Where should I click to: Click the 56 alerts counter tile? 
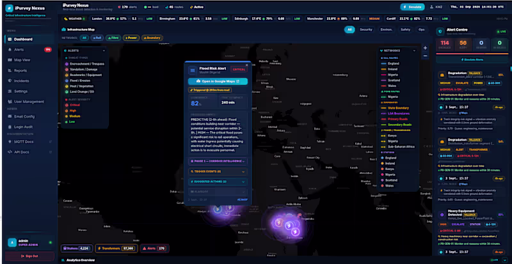(x=463, y=45)
